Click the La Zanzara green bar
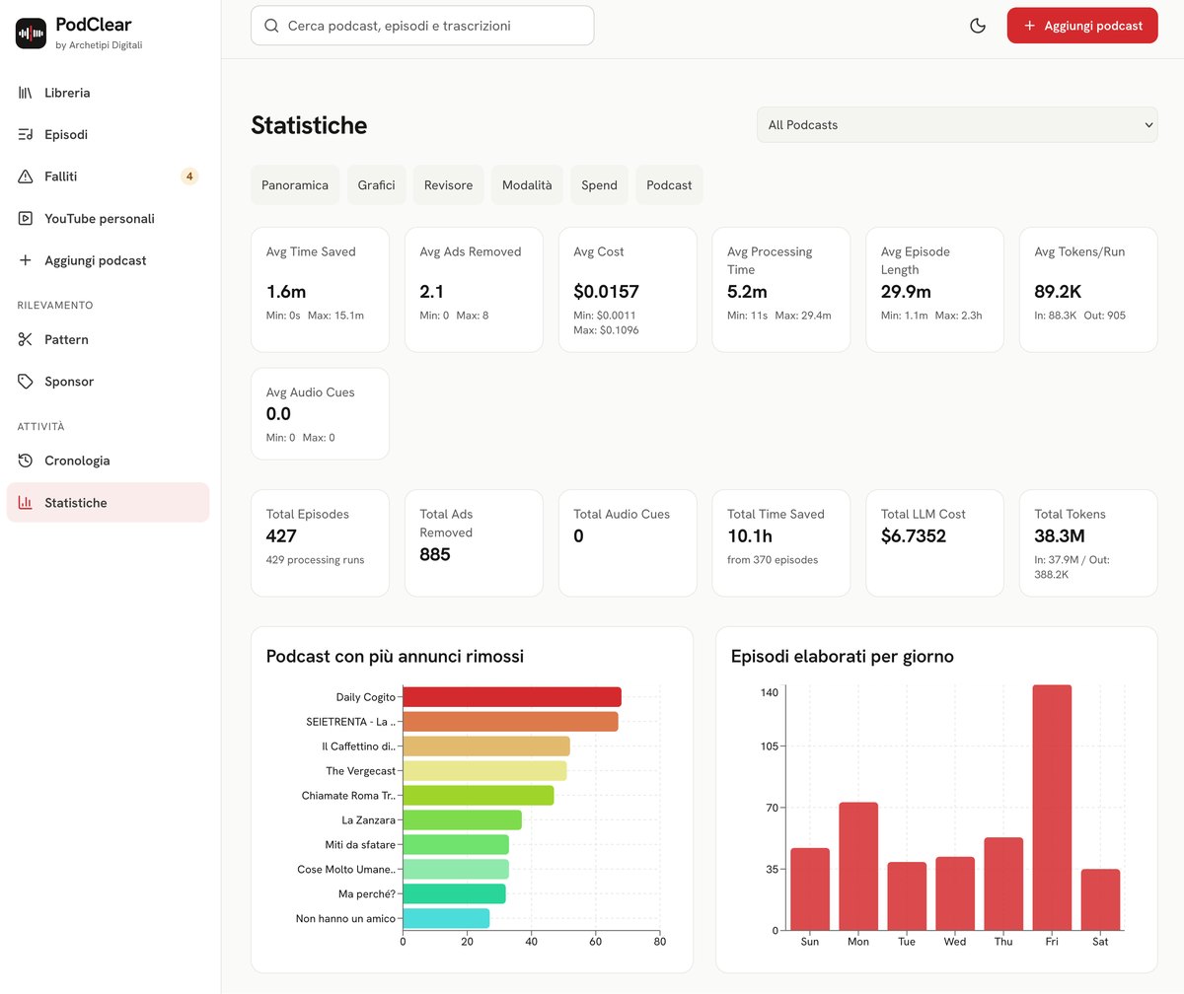Screen dimensions: 1184x994 pyautogui.click(x=462, y=819)
